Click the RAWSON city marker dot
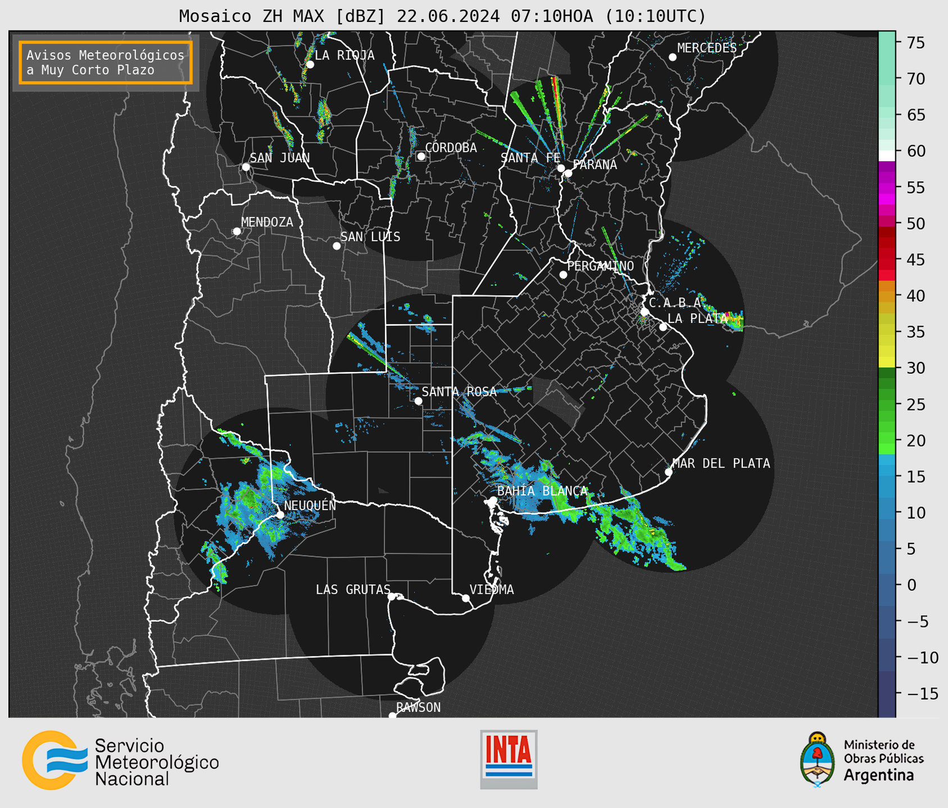The height and width of the screenshot is (808, 948). pos(392,716)
